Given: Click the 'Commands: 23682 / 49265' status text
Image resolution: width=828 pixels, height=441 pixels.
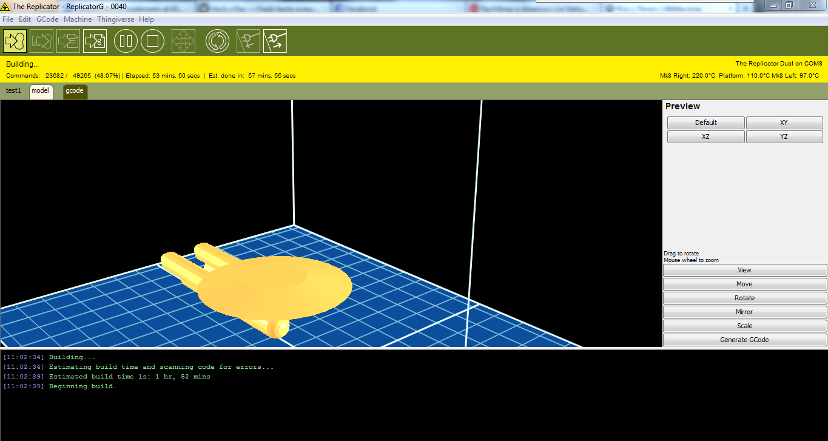Looking at the screenshot, I should 49,76.
